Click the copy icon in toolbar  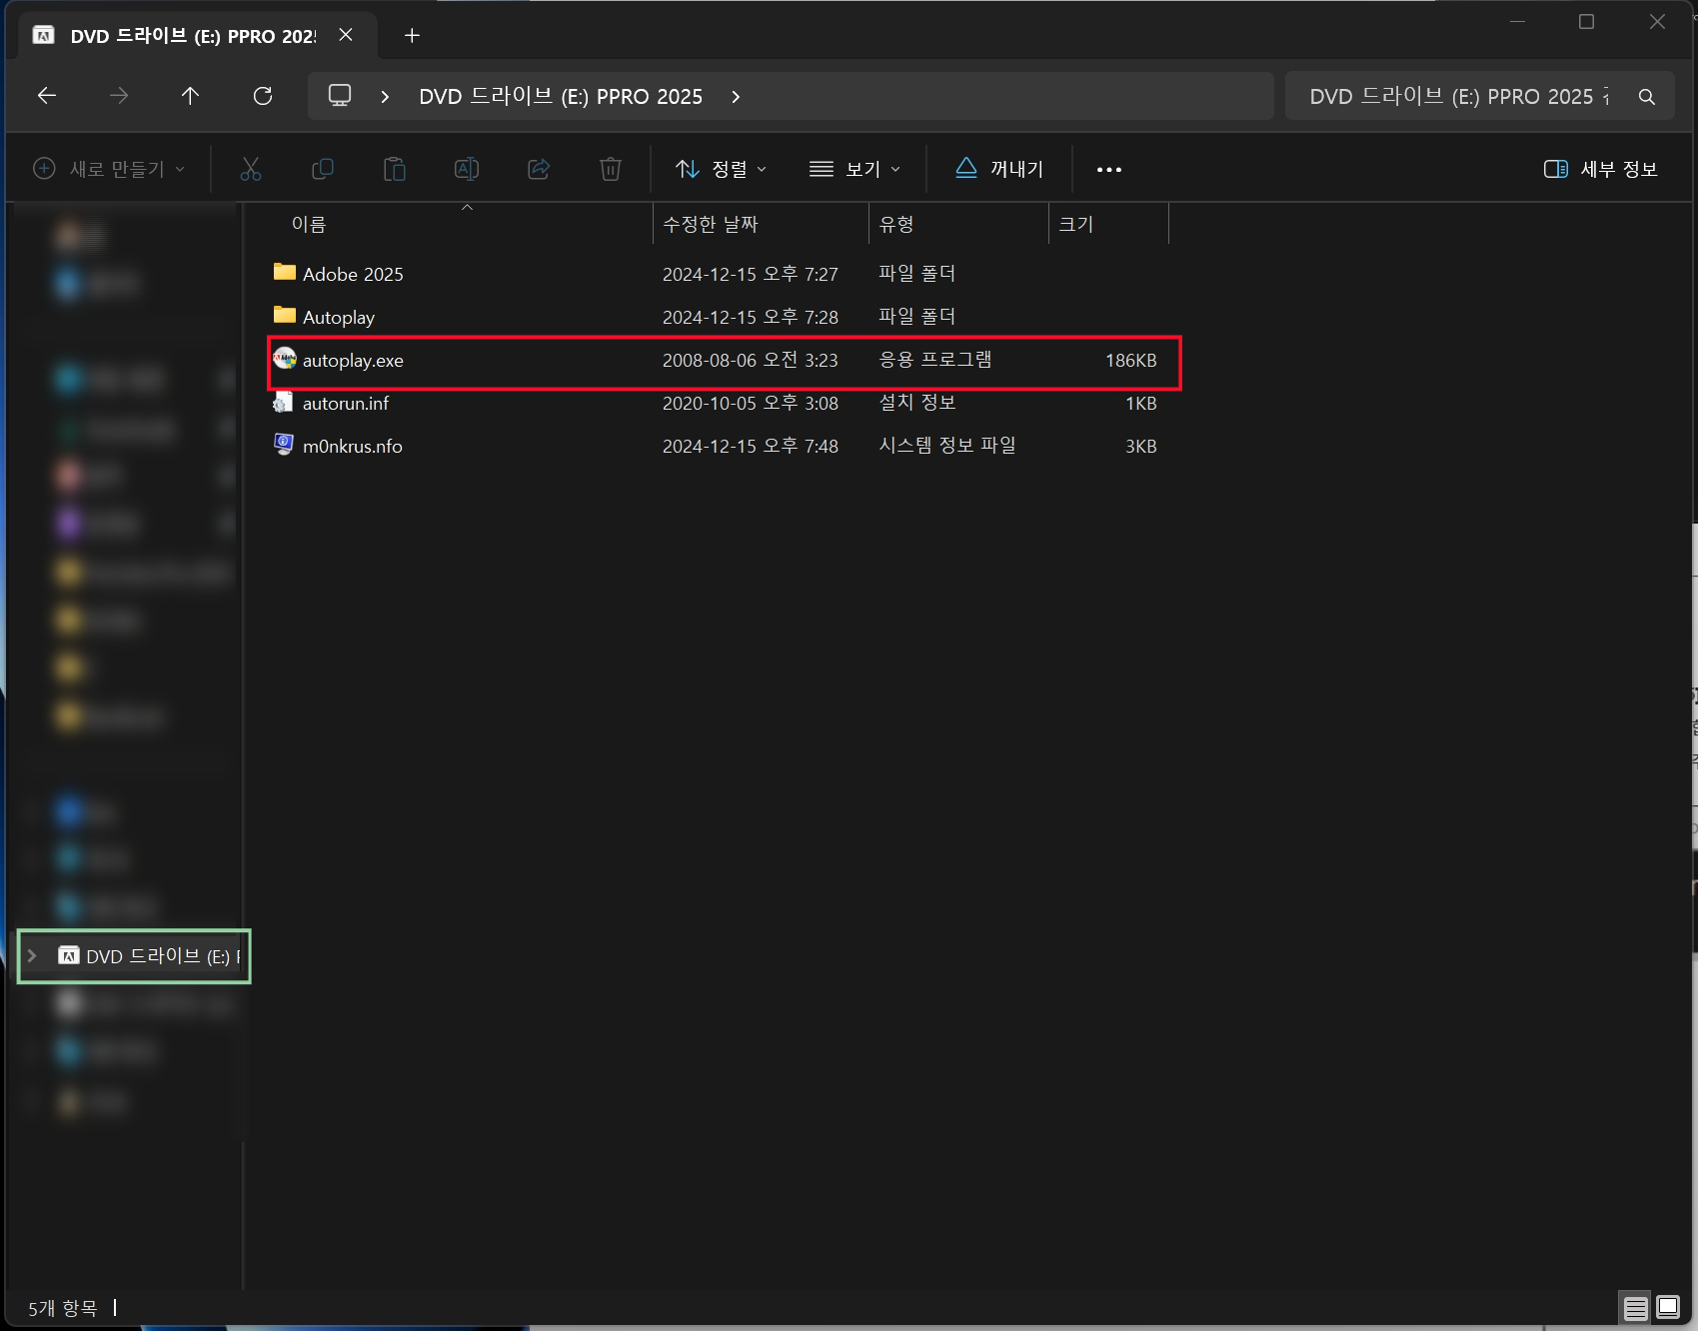(x=323, y=169)
